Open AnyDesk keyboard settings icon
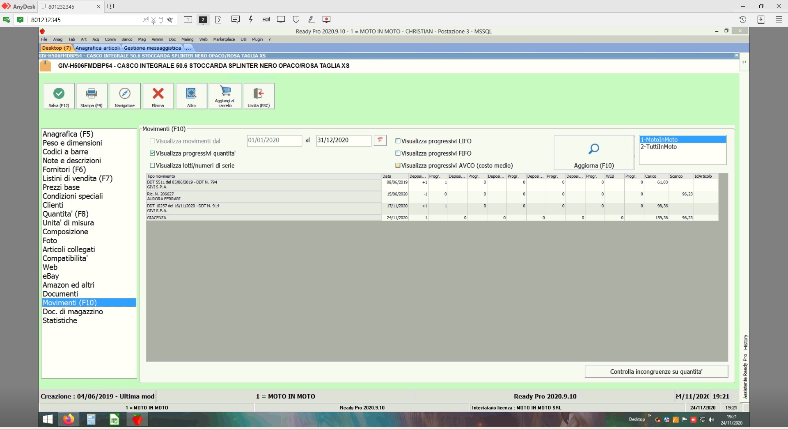 coord(266,19)
